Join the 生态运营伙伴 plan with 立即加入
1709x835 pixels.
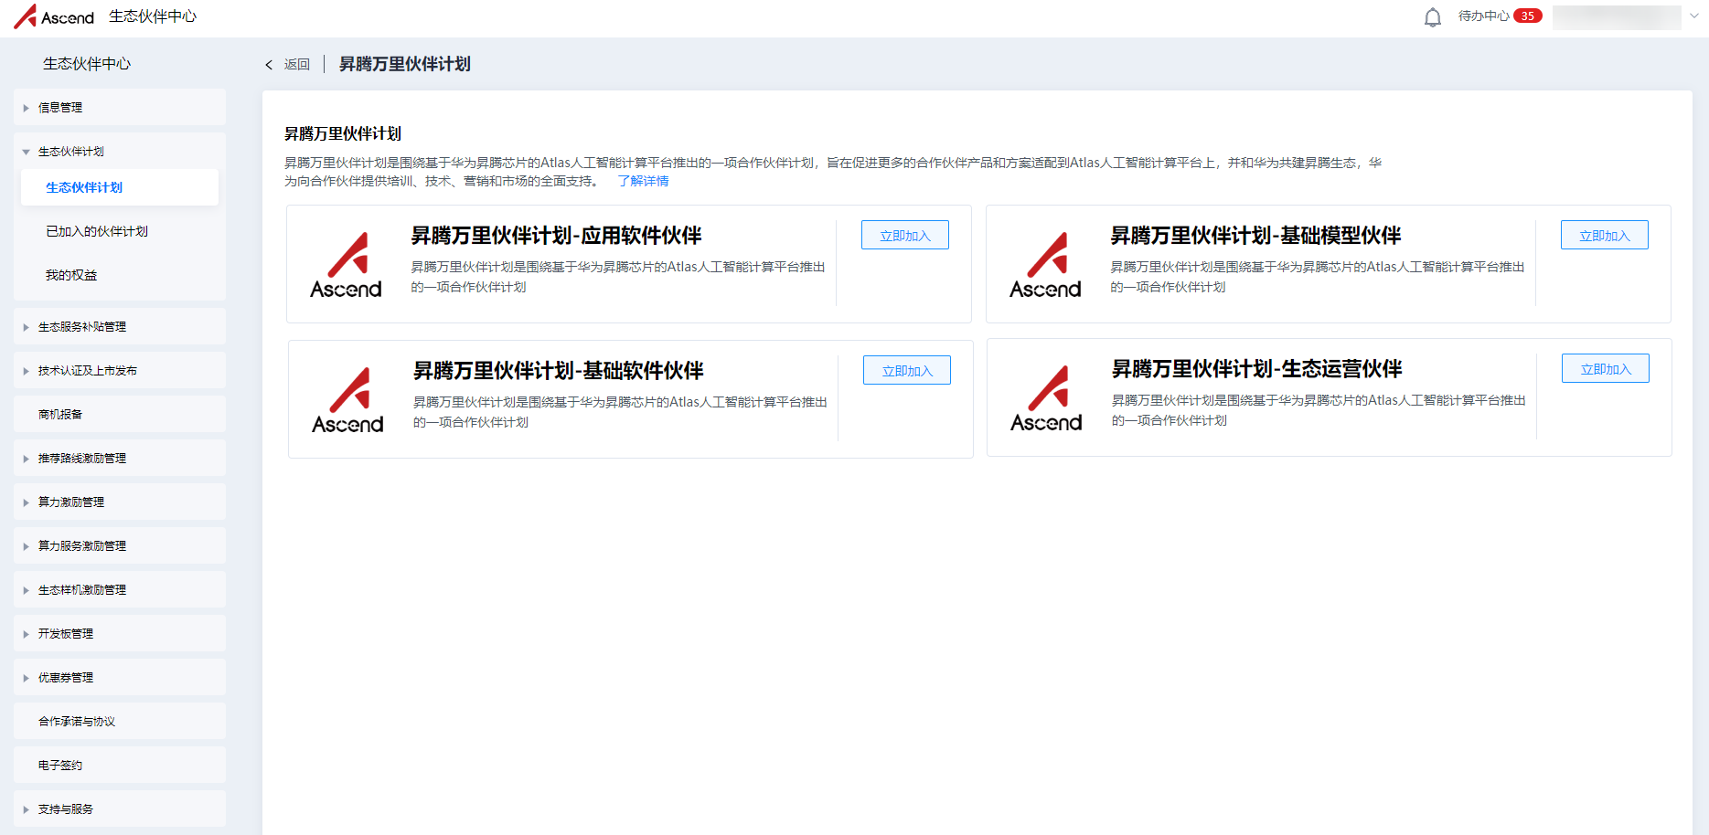pyautogui.click(x=1606, y=368)
